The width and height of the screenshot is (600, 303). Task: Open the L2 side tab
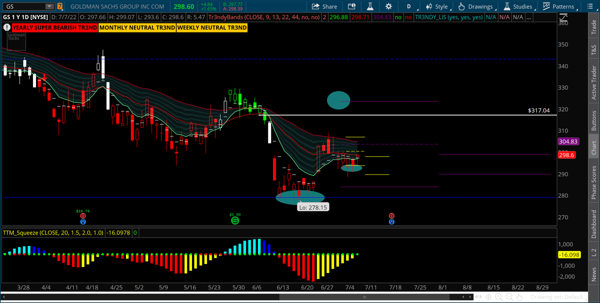click(593, 252)
